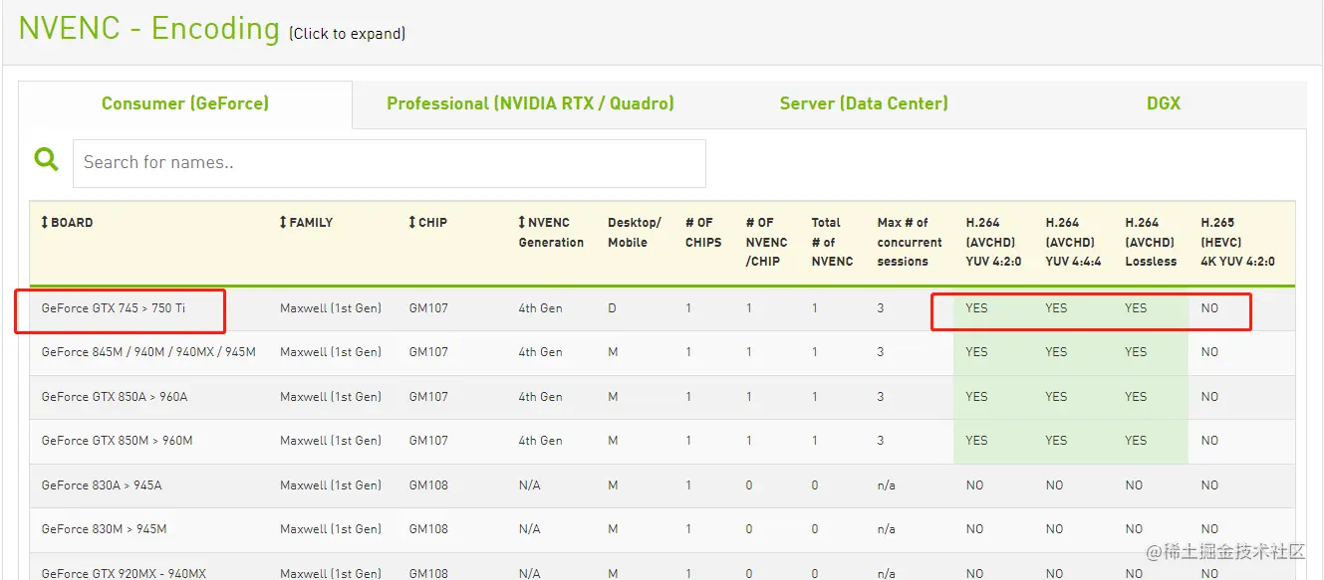The height and width of the screenshot is (580, 1324).
Task: Click '4th Gen' in GTX 745 row
Action: click(540, 308)
